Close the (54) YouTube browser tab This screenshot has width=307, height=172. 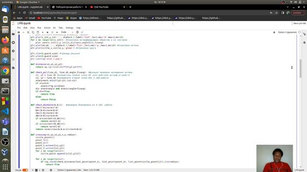pos(124,7)
